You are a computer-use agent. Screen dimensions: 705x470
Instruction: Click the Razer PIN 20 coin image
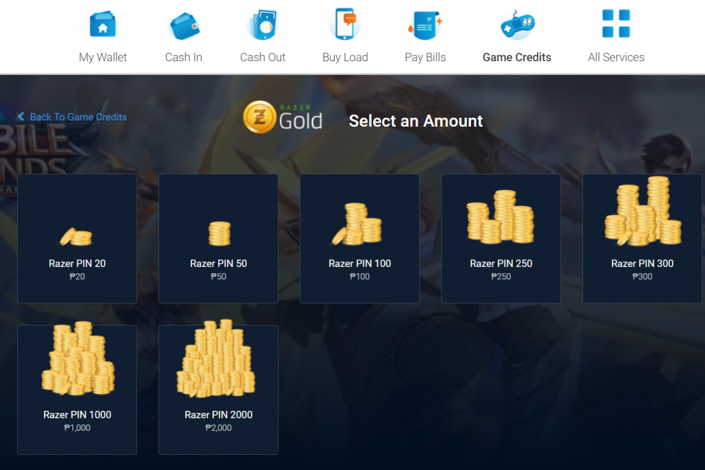click(76, 236)
